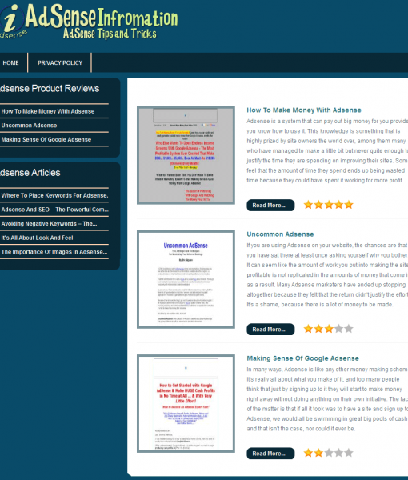The image size is (408, 480).
Task: Open the How To Make Money With Adsense thumbnail
Action: (x=186, y=155)
